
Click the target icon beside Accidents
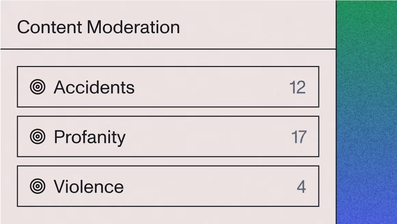pyautogui.click(x=38, y=87)
